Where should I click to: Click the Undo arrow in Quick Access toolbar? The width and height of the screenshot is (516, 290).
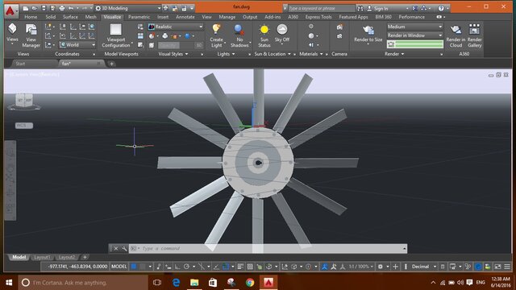(x=70, y=8)
